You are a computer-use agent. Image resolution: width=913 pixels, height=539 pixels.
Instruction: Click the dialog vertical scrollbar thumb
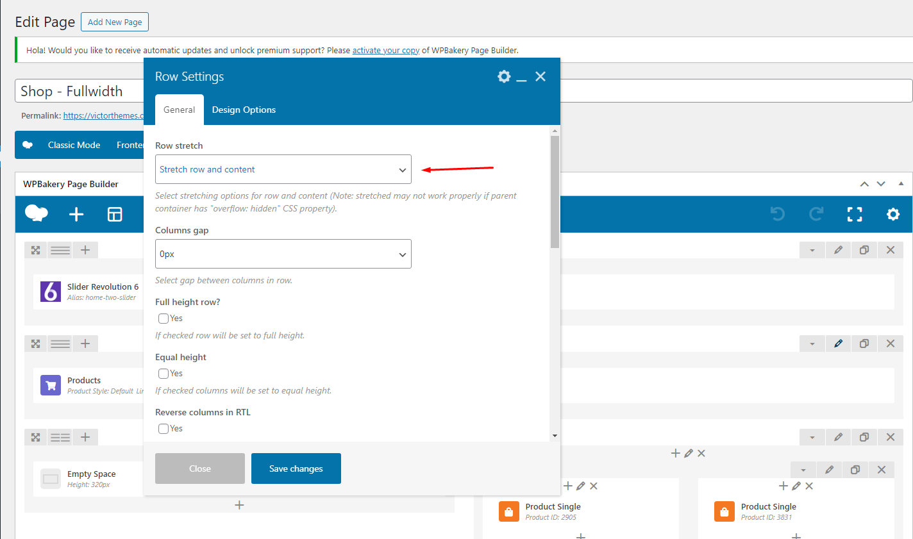tap(555, 192)
